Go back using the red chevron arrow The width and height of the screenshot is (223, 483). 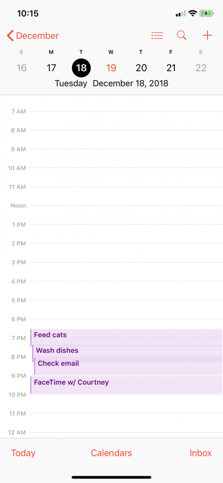pyautogui.click(x=10, y=36)
